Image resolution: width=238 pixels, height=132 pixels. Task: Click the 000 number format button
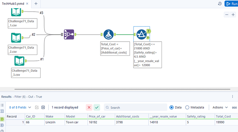pos(234,108)
